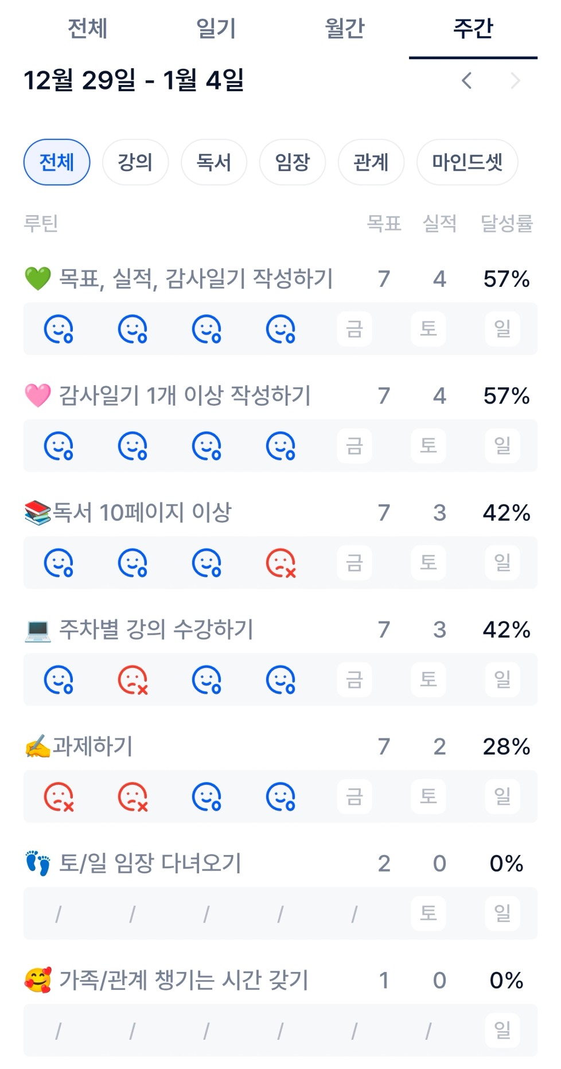
Task: Click fourth blue smiley under 과제하기
Action: pyautogui.click(x=280, y=797)
